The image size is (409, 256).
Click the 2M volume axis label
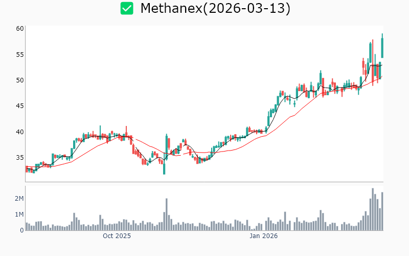click(19, 199)
